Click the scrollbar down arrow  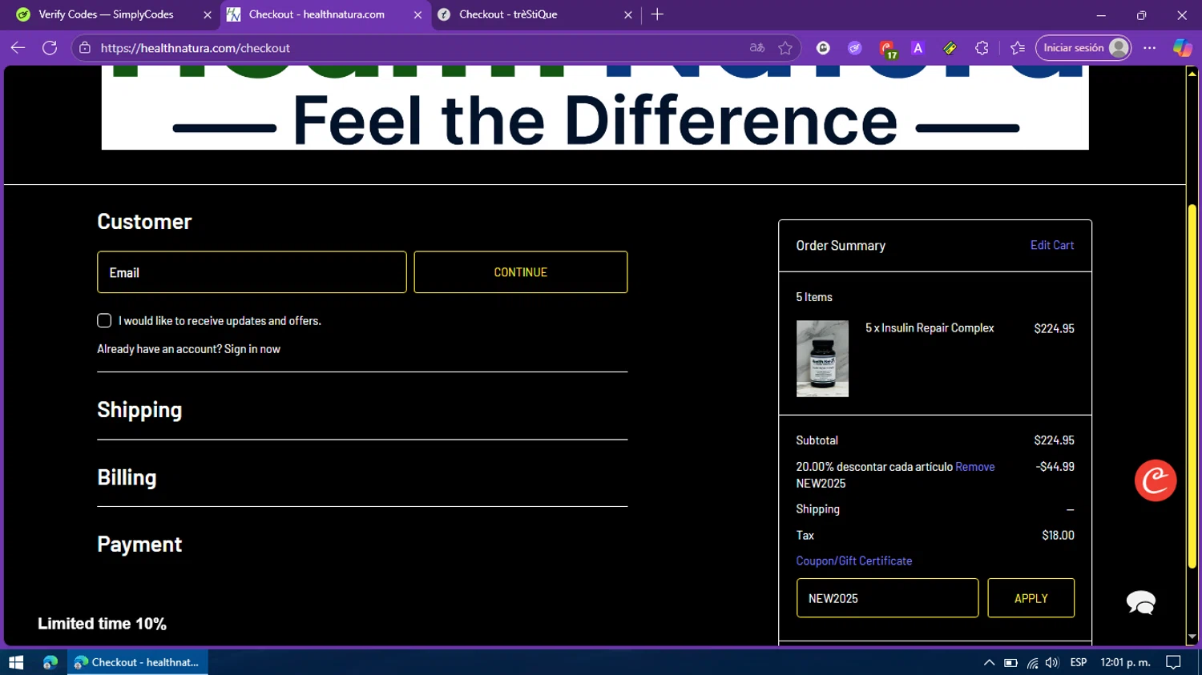pyautogui.click(x=1192, y=637)
